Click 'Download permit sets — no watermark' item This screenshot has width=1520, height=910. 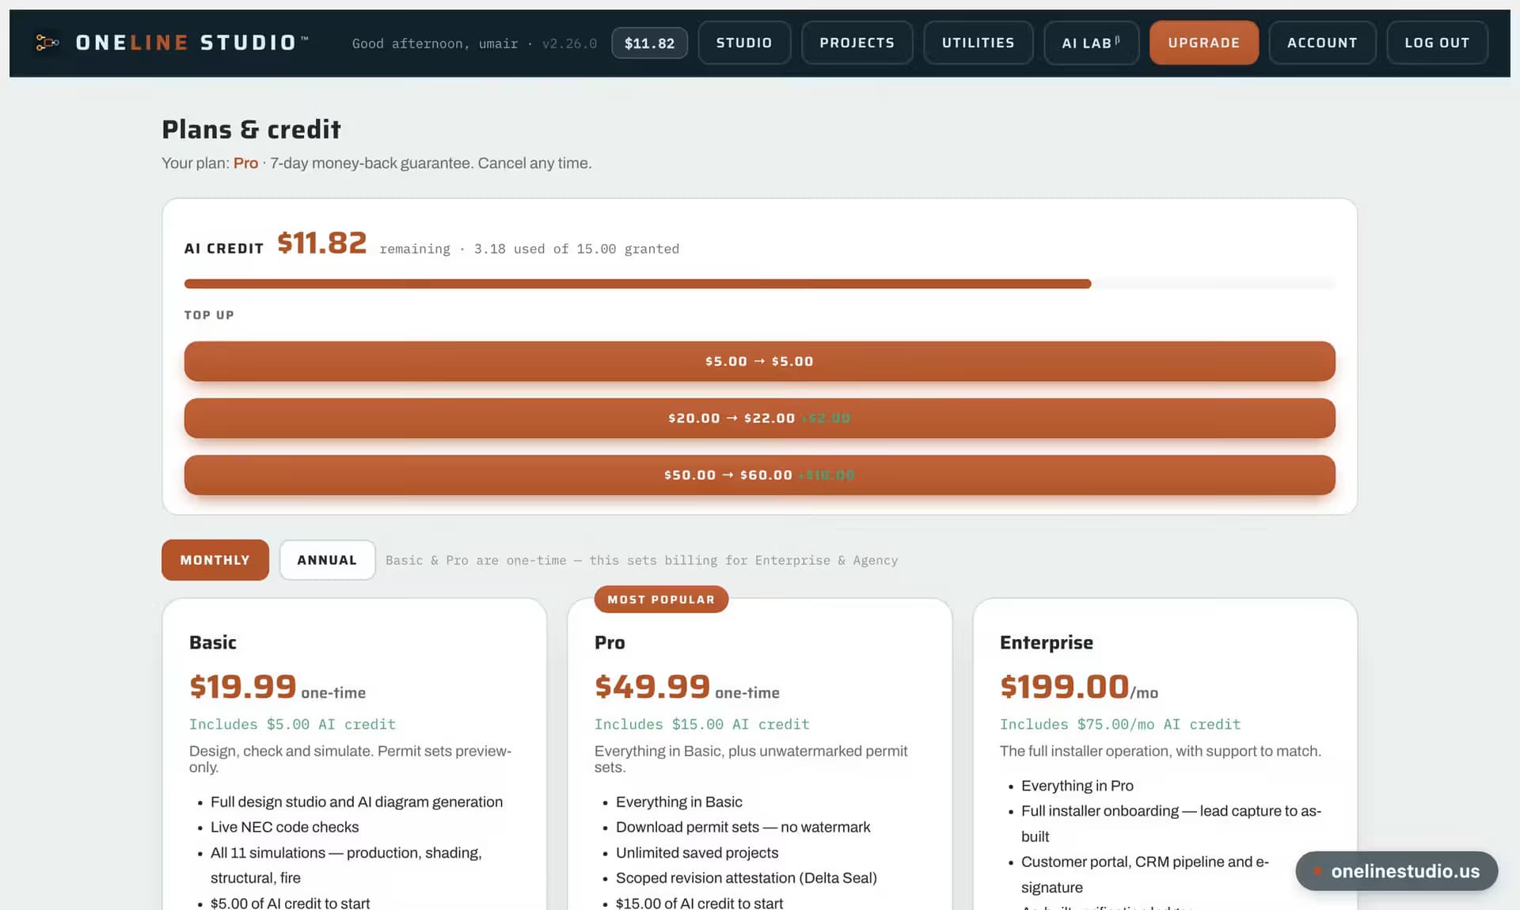click(x=743, y=827)
